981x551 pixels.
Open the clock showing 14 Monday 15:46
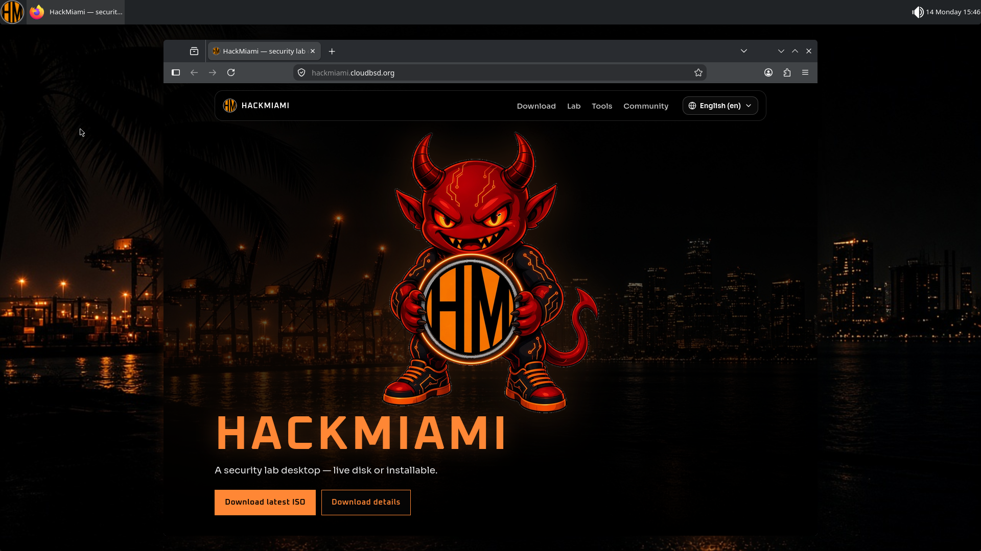coord(953,12)
